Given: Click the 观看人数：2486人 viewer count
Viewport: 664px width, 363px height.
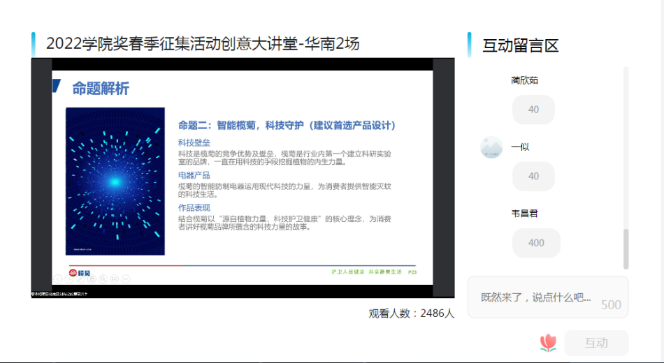Looking at the screenshot, I should 411,313.
